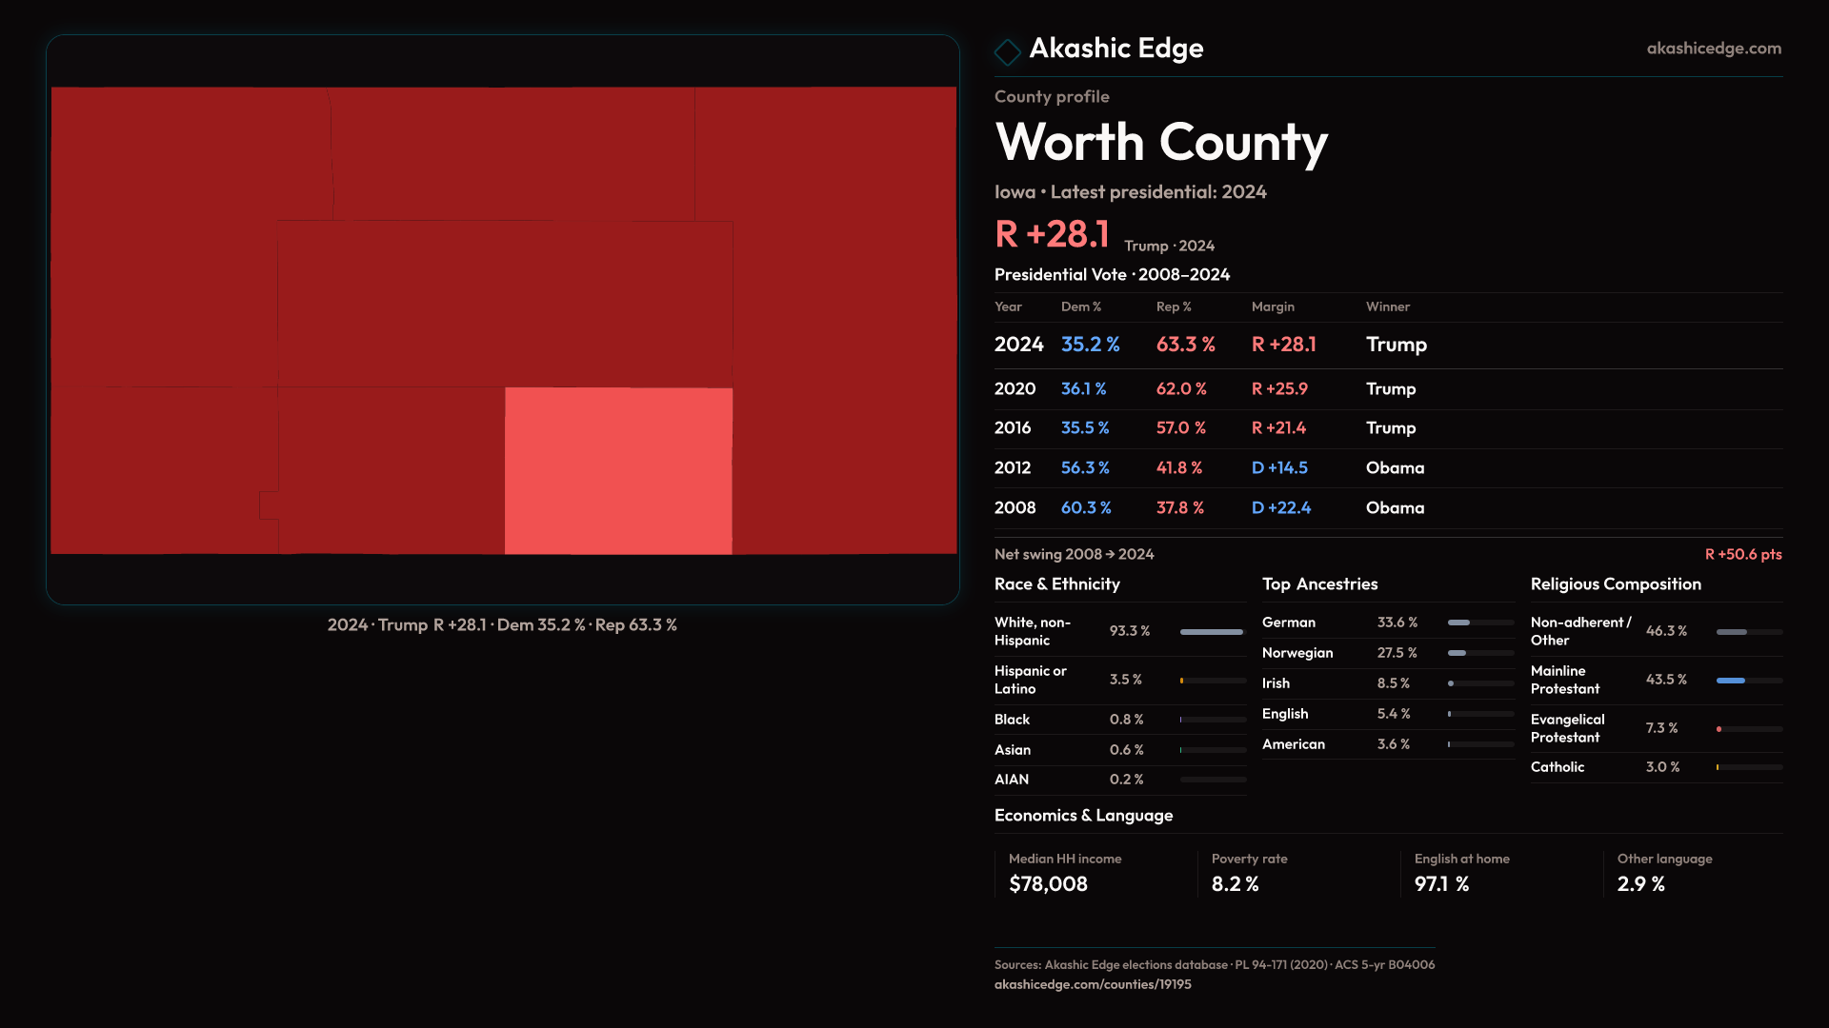Open akashicedge.com/counties/19195 footer link

click(1092, 984)
